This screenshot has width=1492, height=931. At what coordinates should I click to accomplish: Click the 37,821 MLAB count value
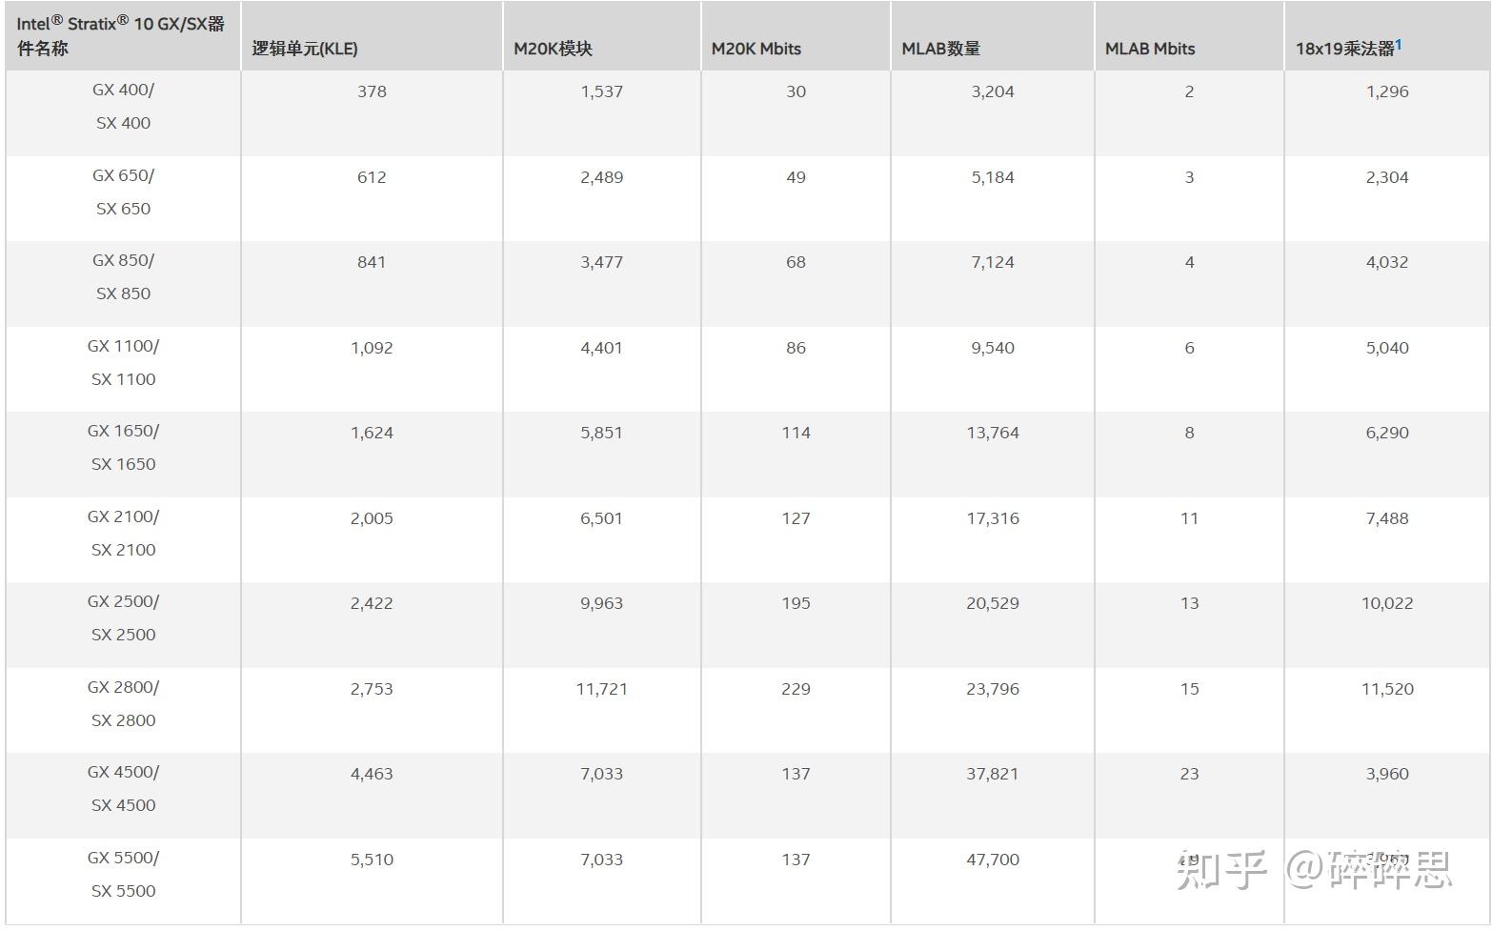tap(992, 774)
